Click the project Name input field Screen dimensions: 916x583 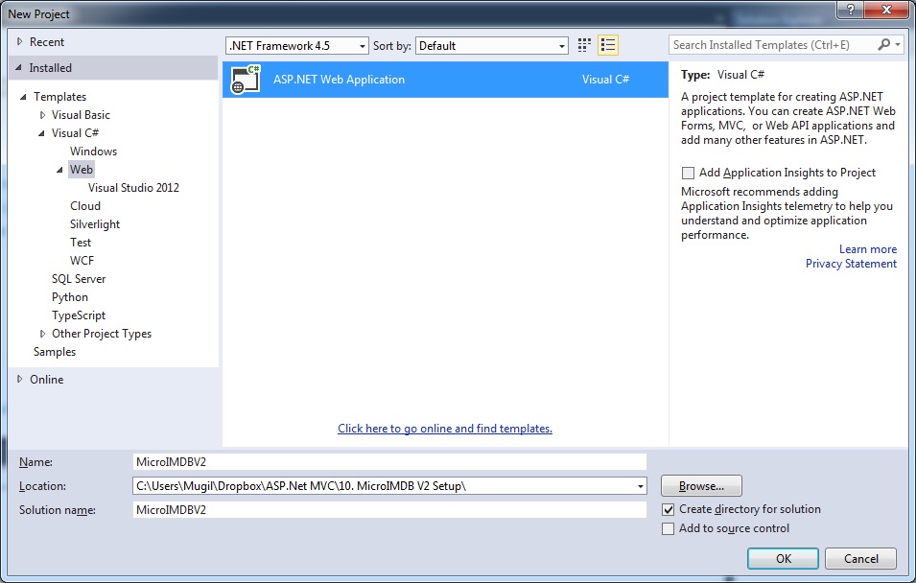click(389, 462)
